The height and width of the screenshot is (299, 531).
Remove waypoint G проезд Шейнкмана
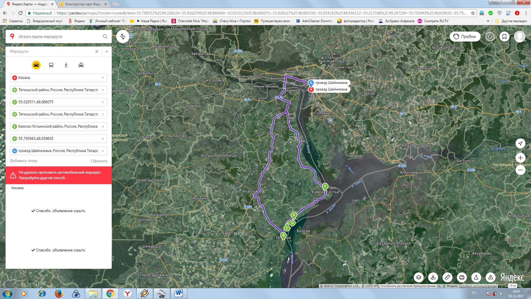103,151
